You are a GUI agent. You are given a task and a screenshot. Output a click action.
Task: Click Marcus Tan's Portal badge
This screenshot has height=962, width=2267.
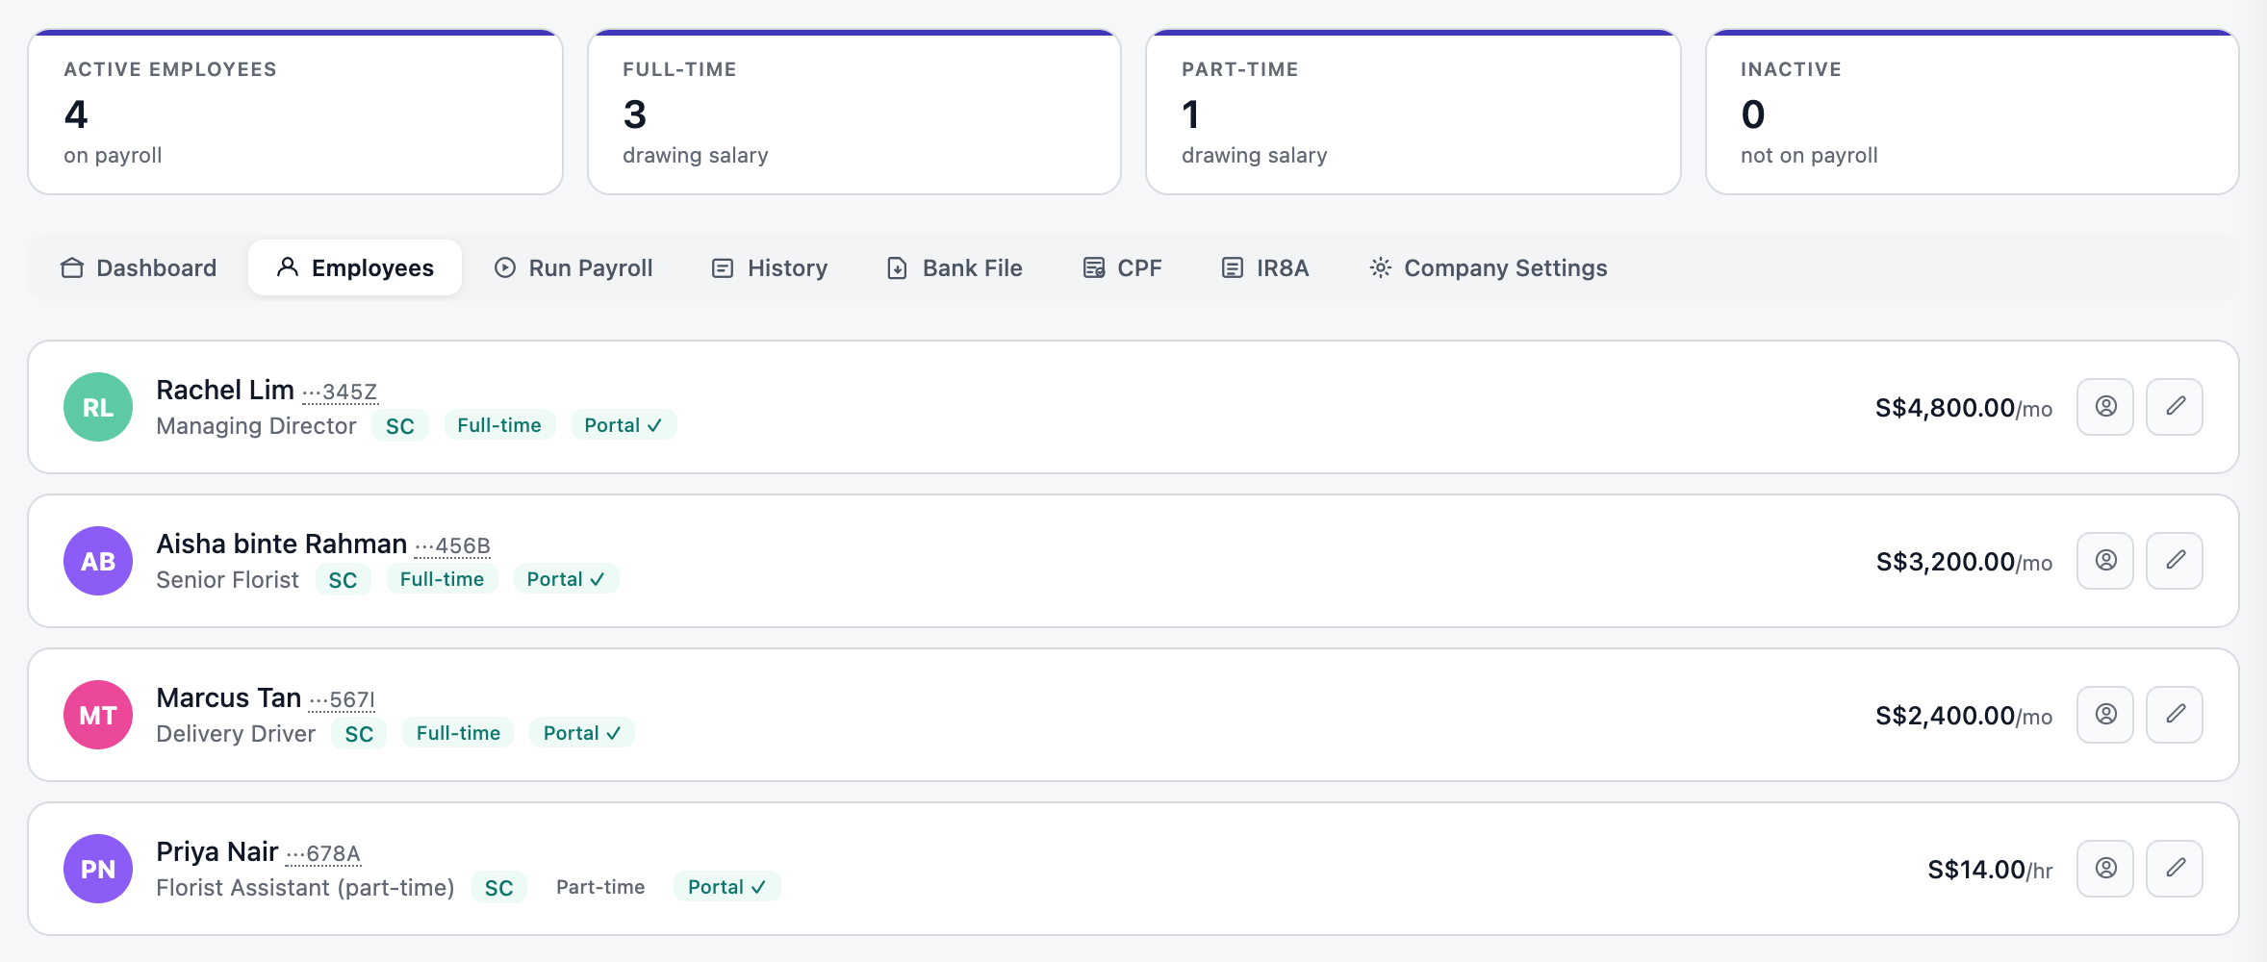pos(582,733)
